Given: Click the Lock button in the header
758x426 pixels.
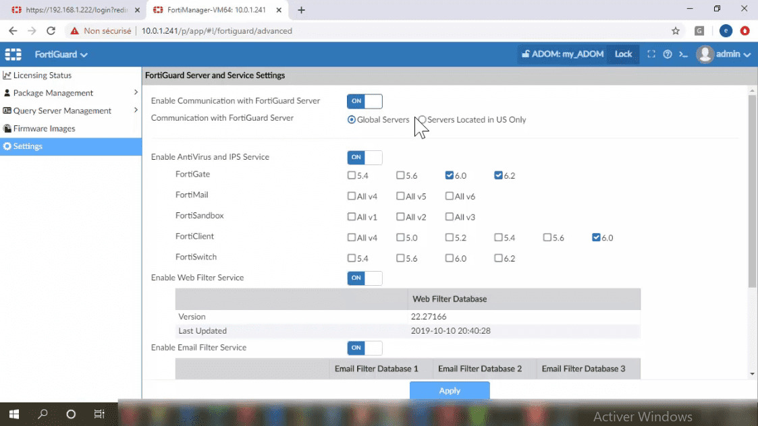Looking at the screenshot, I should pos(623,54).
